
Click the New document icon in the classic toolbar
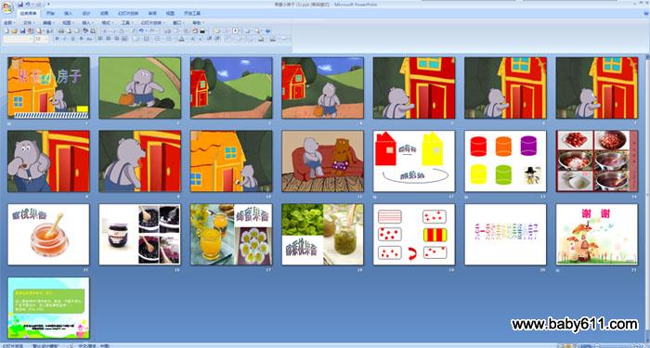pos(6,31)
